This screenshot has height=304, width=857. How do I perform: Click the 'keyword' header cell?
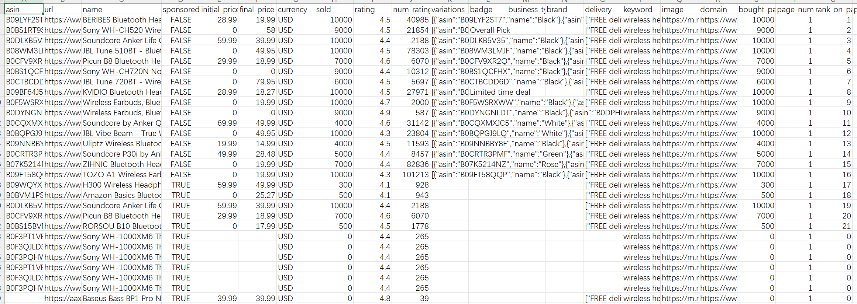coord(641,9)
